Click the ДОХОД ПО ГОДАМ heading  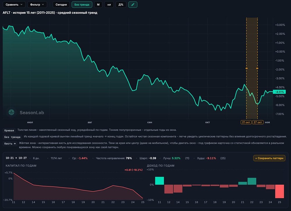[161, 166]
